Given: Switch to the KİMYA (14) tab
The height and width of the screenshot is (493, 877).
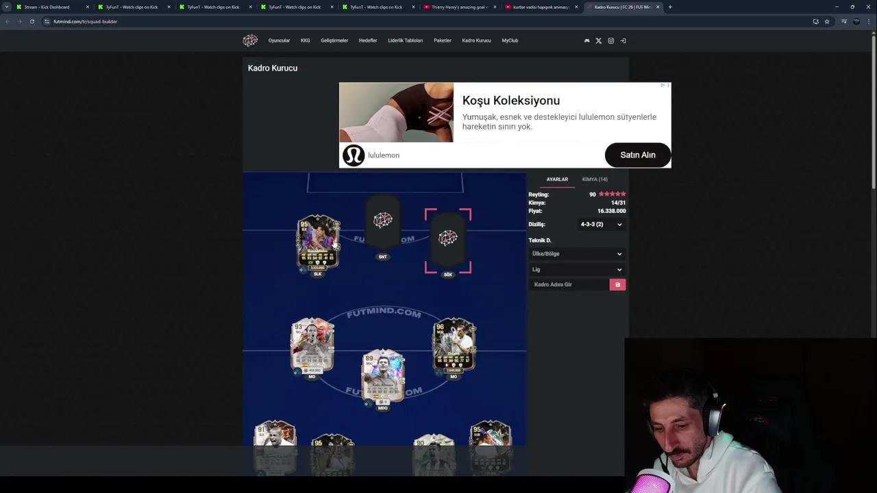Looking at the screenshot, I should [x=595, y=179].
